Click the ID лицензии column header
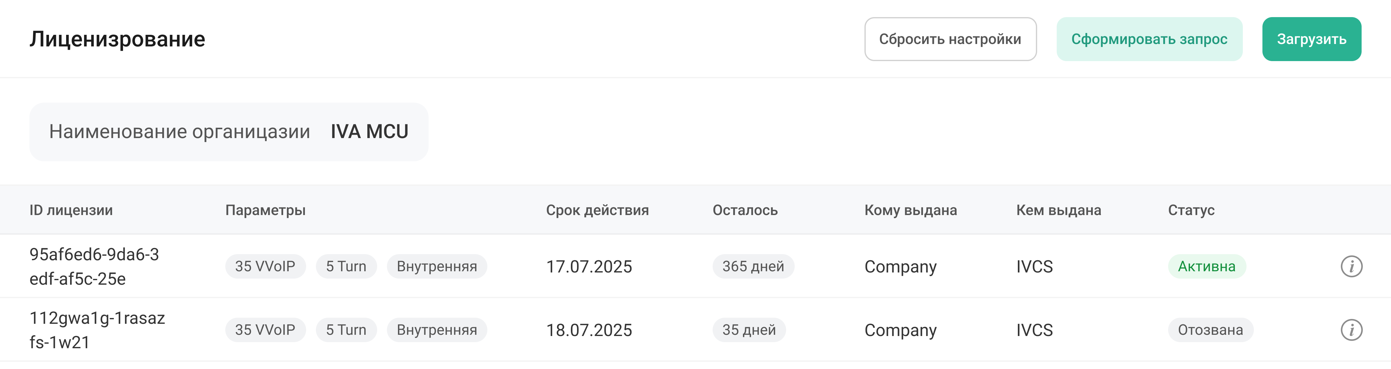 click(x=71, y=210)
